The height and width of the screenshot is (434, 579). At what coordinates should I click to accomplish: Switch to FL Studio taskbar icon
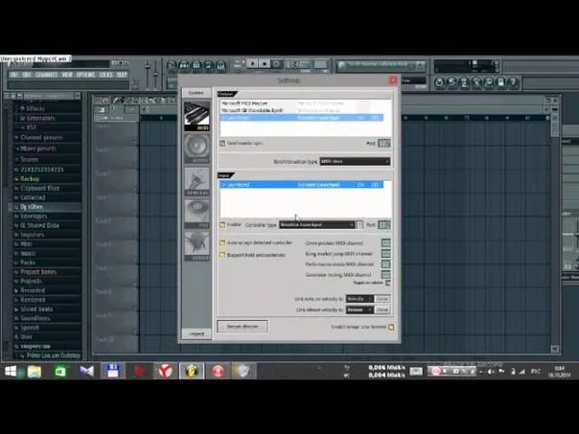point(192,371)
